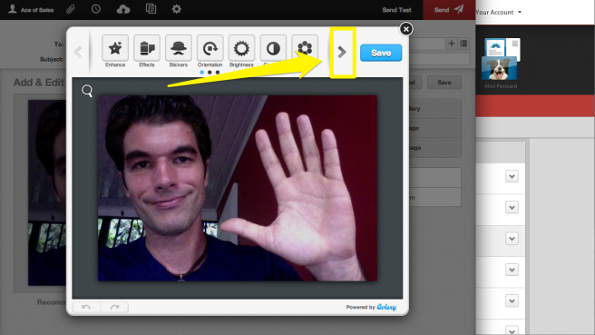Select the Brightness tool
Screen dimensions: 595x335
coord(241,48)
